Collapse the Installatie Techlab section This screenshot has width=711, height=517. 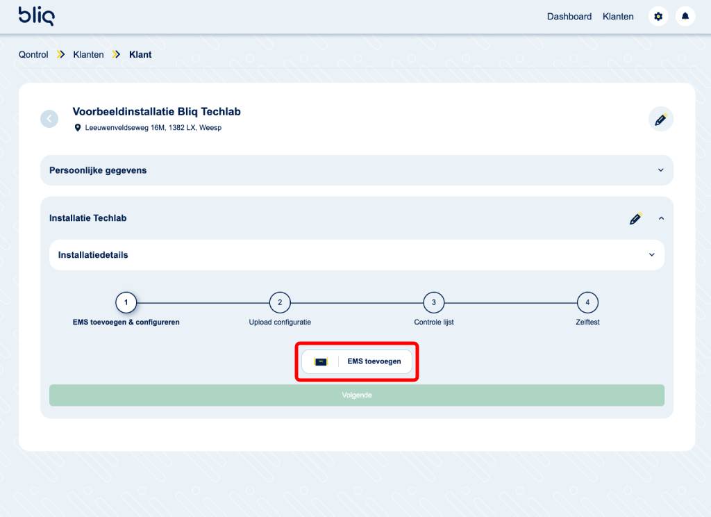pyautogui.click(x=661, y=218)
